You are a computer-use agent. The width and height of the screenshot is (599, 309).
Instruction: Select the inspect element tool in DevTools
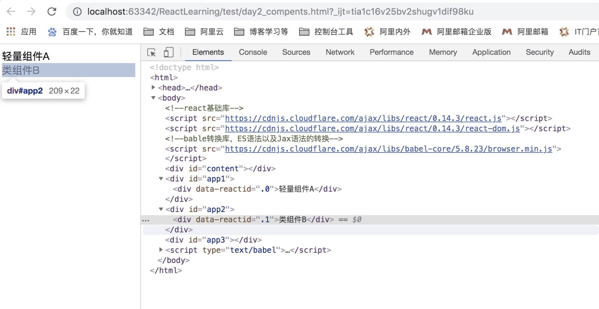152,52
